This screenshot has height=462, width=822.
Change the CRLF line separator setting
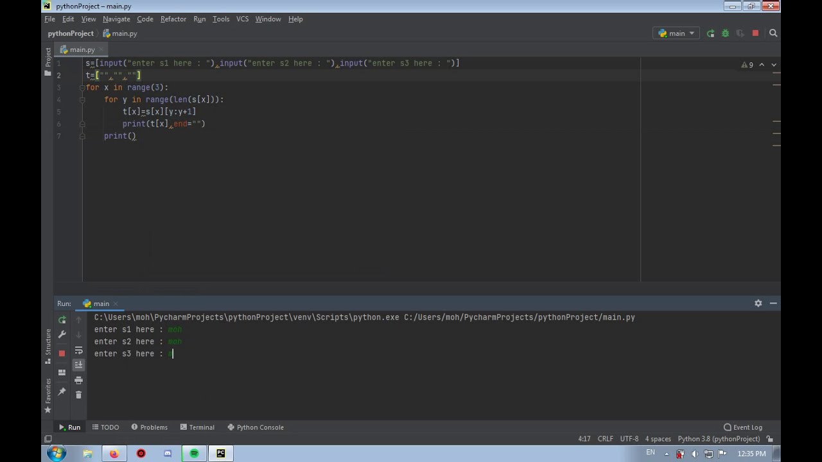605,439
